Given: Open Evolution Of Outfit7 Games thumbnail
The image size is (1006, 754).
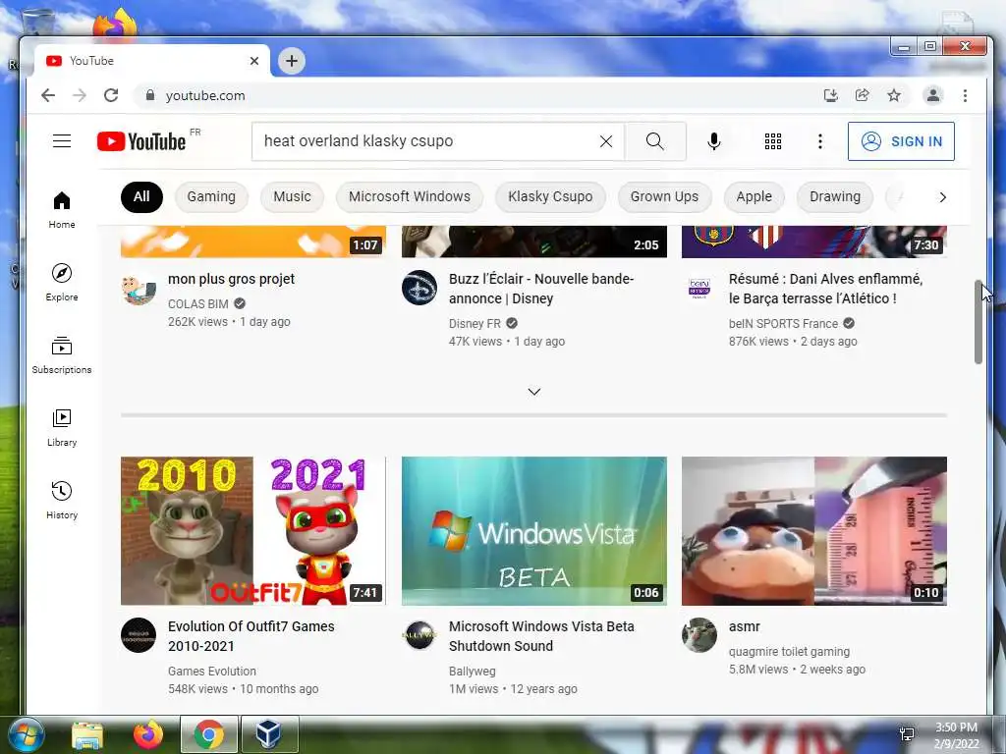Looking at the screenshot, I should pyautogui.click(x=253, y=531).
